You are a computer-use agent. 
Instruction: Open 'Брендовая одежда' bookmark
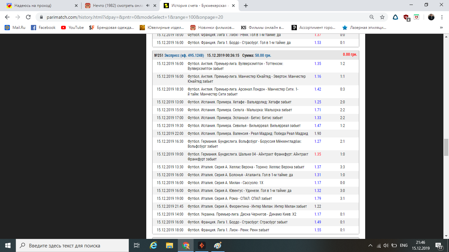coord(112,28)
